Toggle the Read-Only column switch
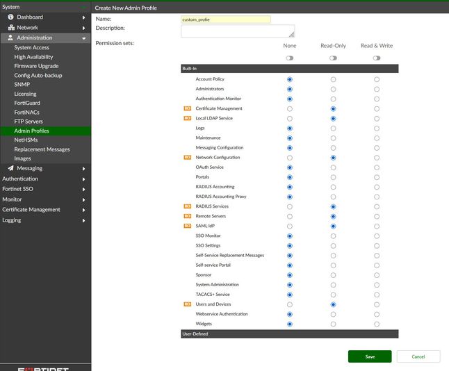449x371 pixels. tap(333, 58)
